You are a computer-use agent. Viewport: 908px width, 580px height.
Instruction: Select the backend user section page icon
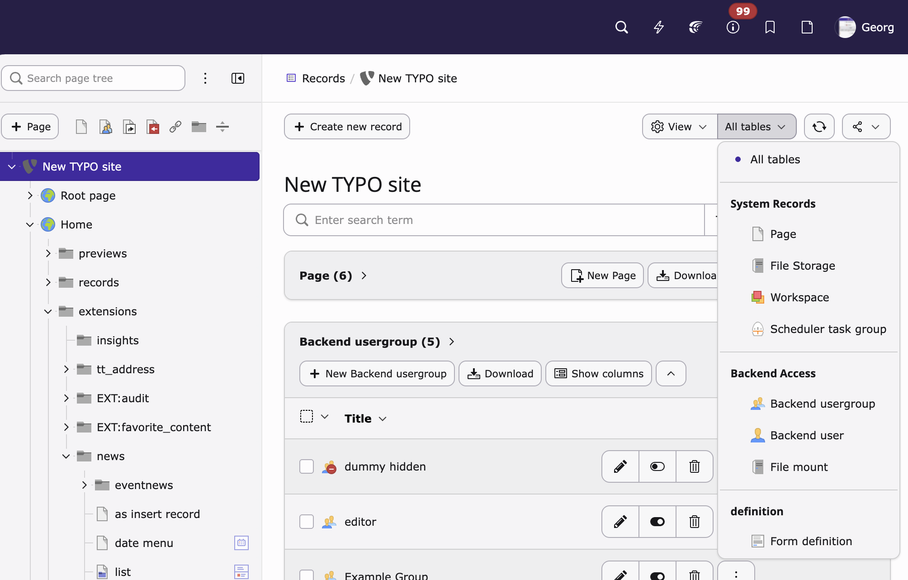(105, 127)
